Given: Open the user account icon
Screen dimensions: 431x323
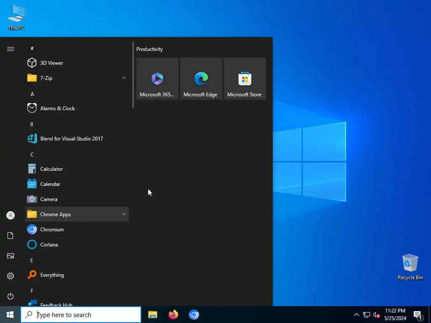Looking at the screenshot, I should [11, 215].
